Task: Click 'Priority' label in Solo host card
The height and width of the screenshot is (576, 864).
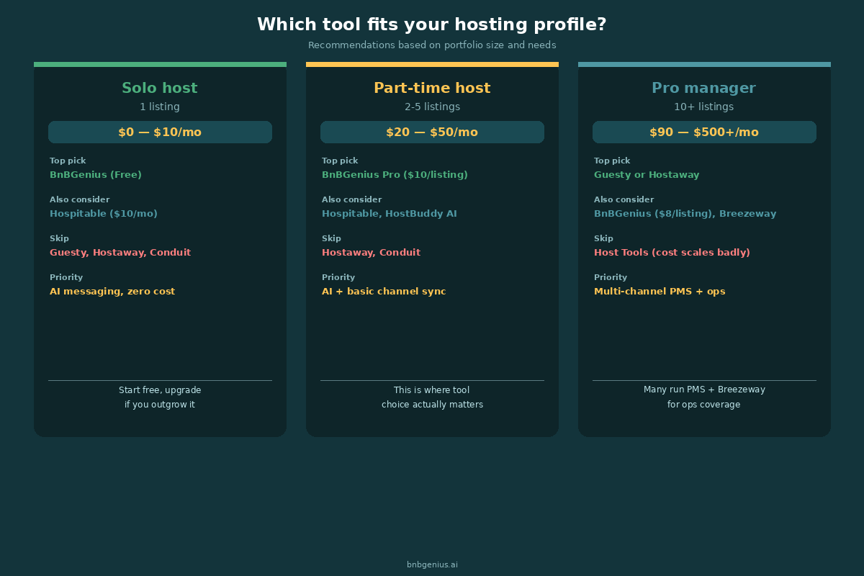Action: pyautogui.click(x=66, y=277)
